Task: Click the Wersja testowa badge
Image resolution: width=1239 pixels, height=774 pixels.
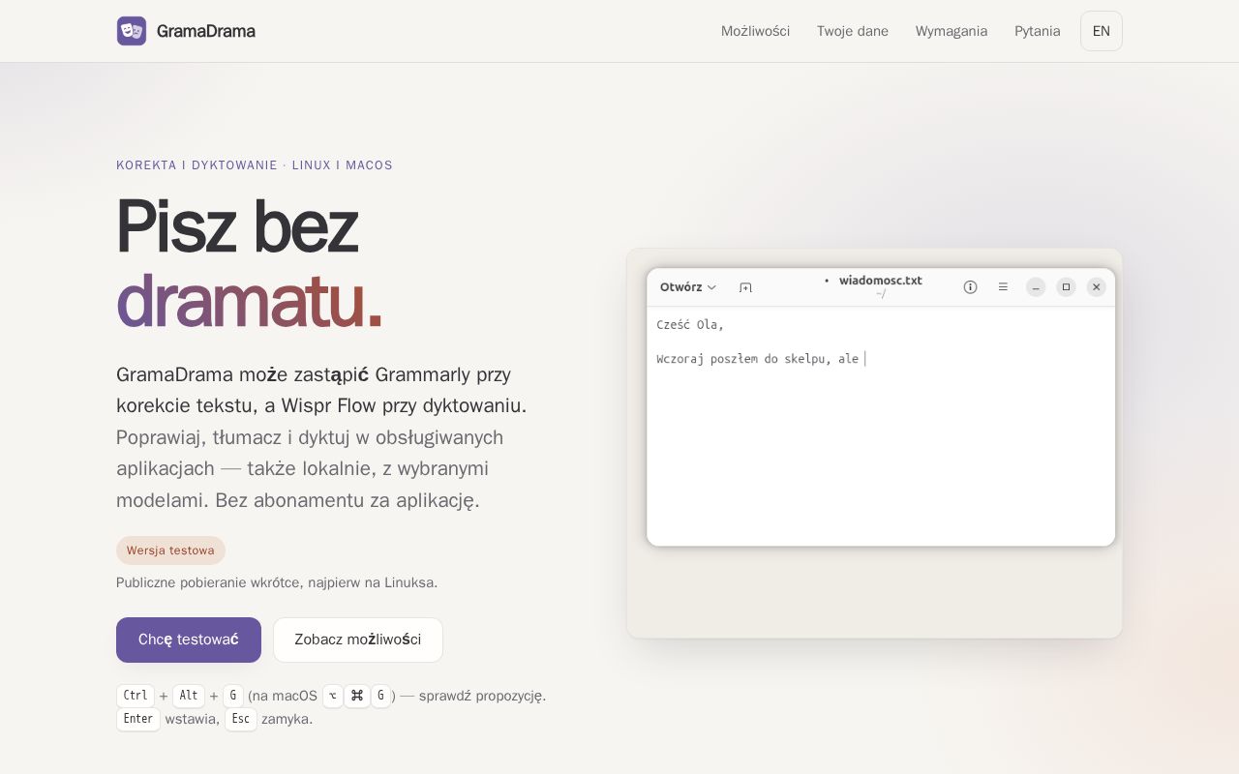Action: point(170,551)
